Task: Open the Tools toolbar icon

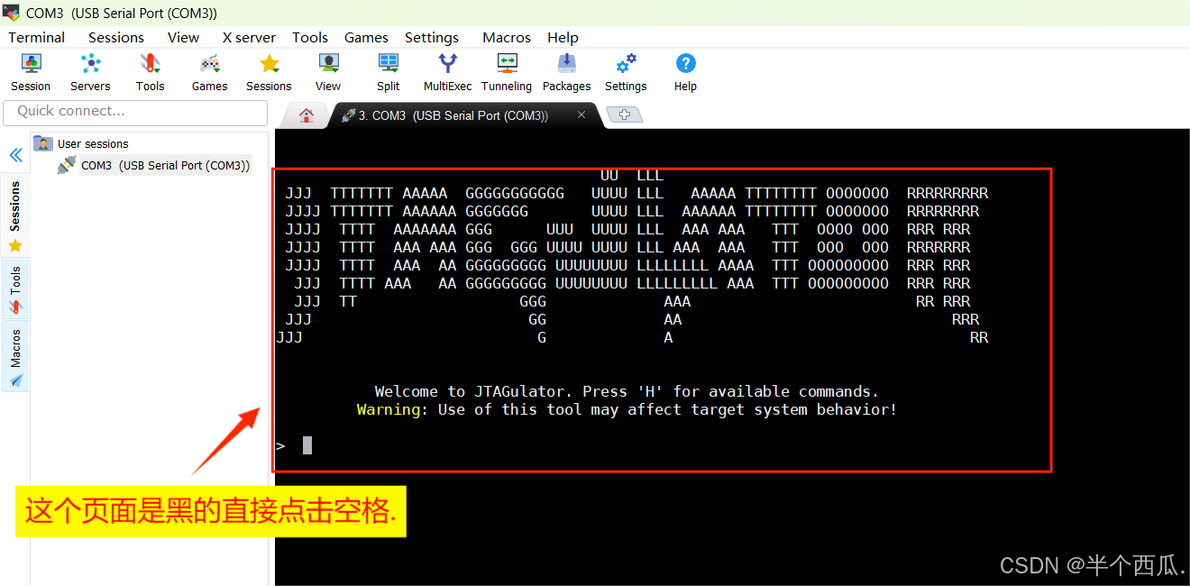Action: pos(150,72)
